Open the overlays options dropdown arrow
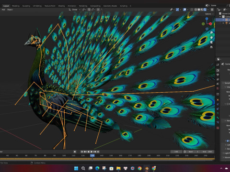 [188, 10]
